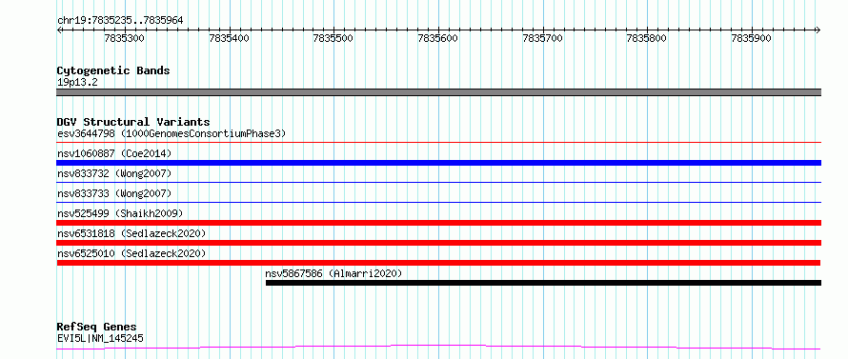Image resolution: width=848 pixels, height=359 pixels.
Task: Open variant label nsv1060887 (Coe2014)
Action: pos(114,153)
